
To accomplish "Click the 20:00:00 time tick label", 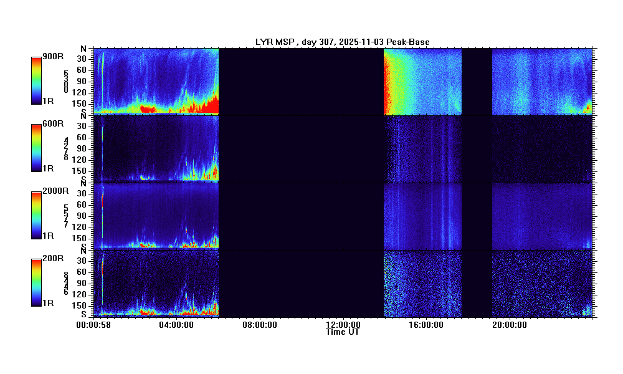I will click(x=510, y=325).
